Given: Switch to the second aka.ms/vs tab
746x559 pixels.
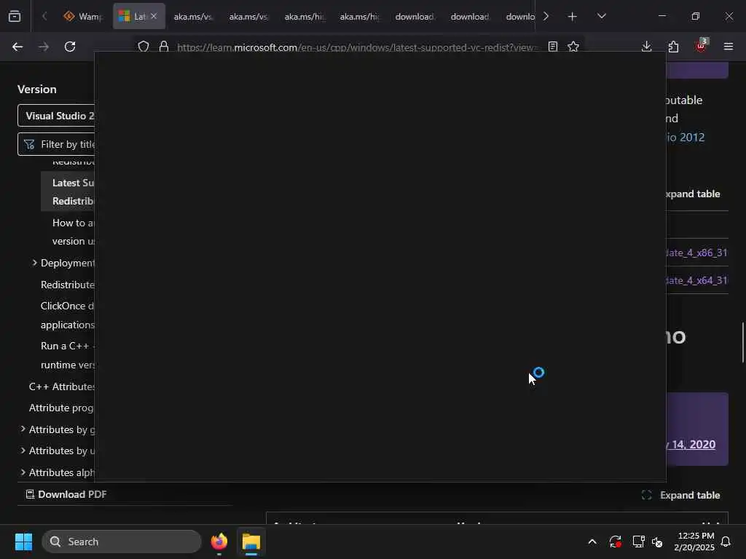Looking at the screenshot, I should tap(248, 16).
